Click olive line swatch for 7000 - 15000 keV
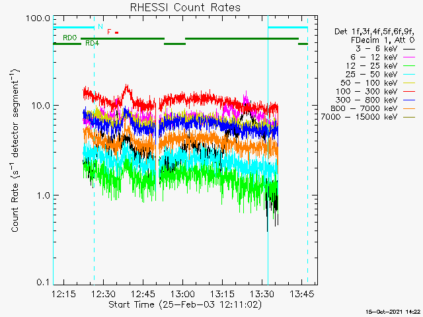The image size is (423, 317). pos(409,118)
